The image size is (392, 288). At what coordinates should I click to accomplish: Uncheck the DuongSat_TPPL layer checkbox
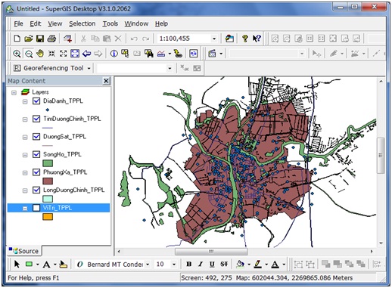(x=36, y=137)
